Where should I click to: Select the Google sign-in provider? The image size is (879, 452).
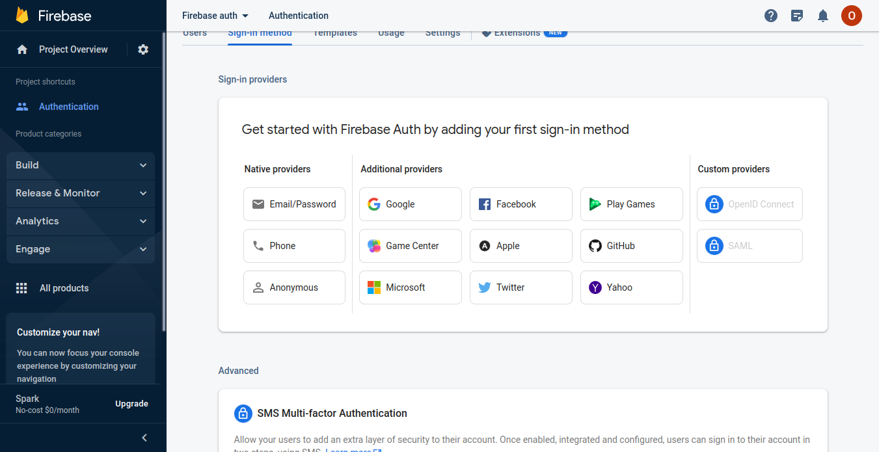coord(411,204)
